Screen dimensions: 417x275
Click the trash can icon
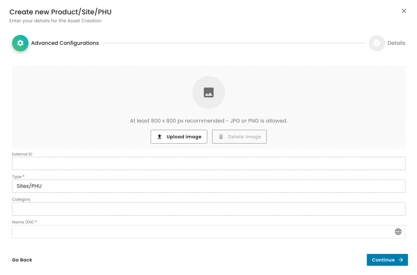(x=221, y=137)
